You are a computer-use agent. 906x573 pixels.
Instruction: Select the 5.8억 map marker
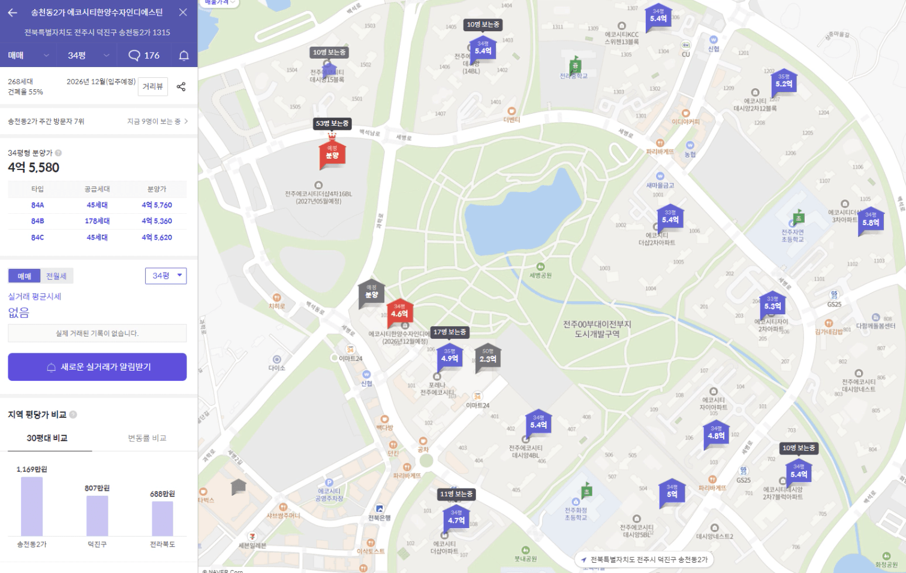coord(871,221)
